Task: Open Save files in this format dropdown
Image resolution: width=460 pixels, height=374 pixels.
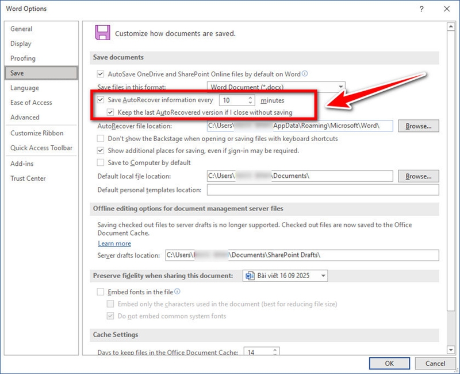Action: coord(276,87)
